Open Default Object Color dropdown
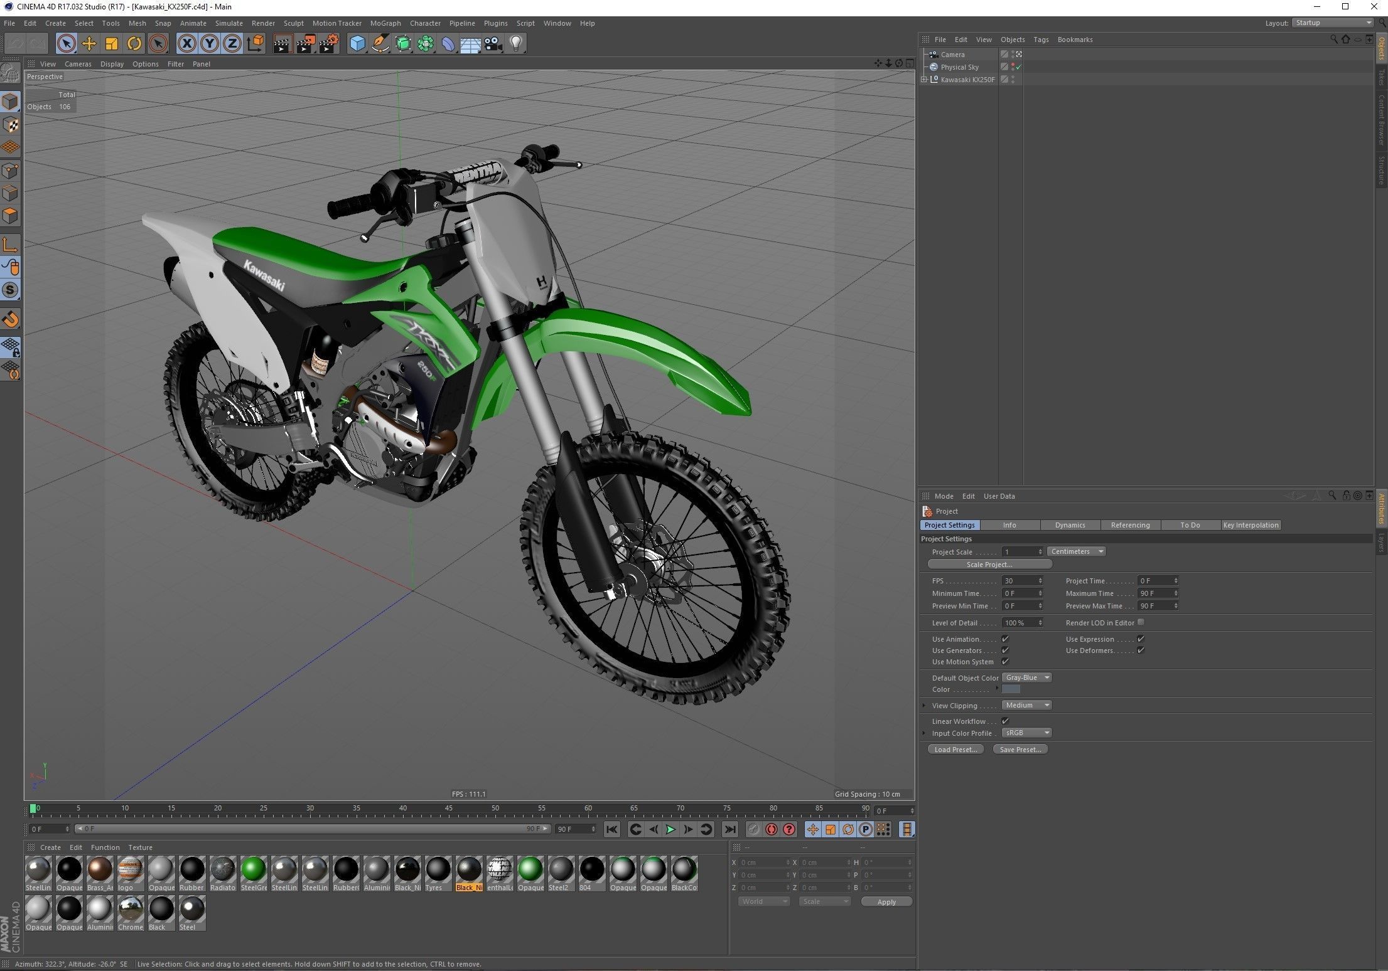Viewport: 1388px width, 971px height. click(x=1026, y=677)
